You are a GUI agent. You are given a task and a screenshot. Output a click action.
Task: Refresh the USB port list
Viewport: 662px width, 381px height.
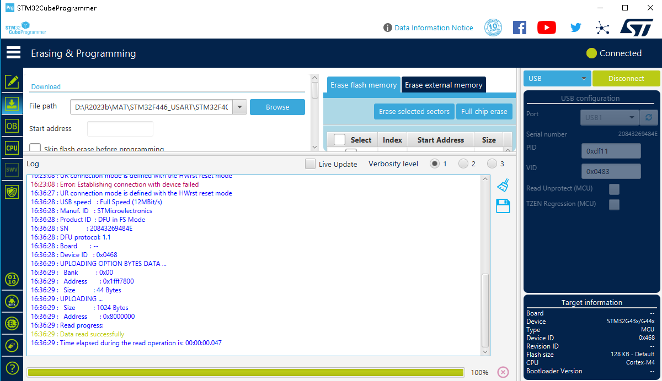(x=648, y=117)
